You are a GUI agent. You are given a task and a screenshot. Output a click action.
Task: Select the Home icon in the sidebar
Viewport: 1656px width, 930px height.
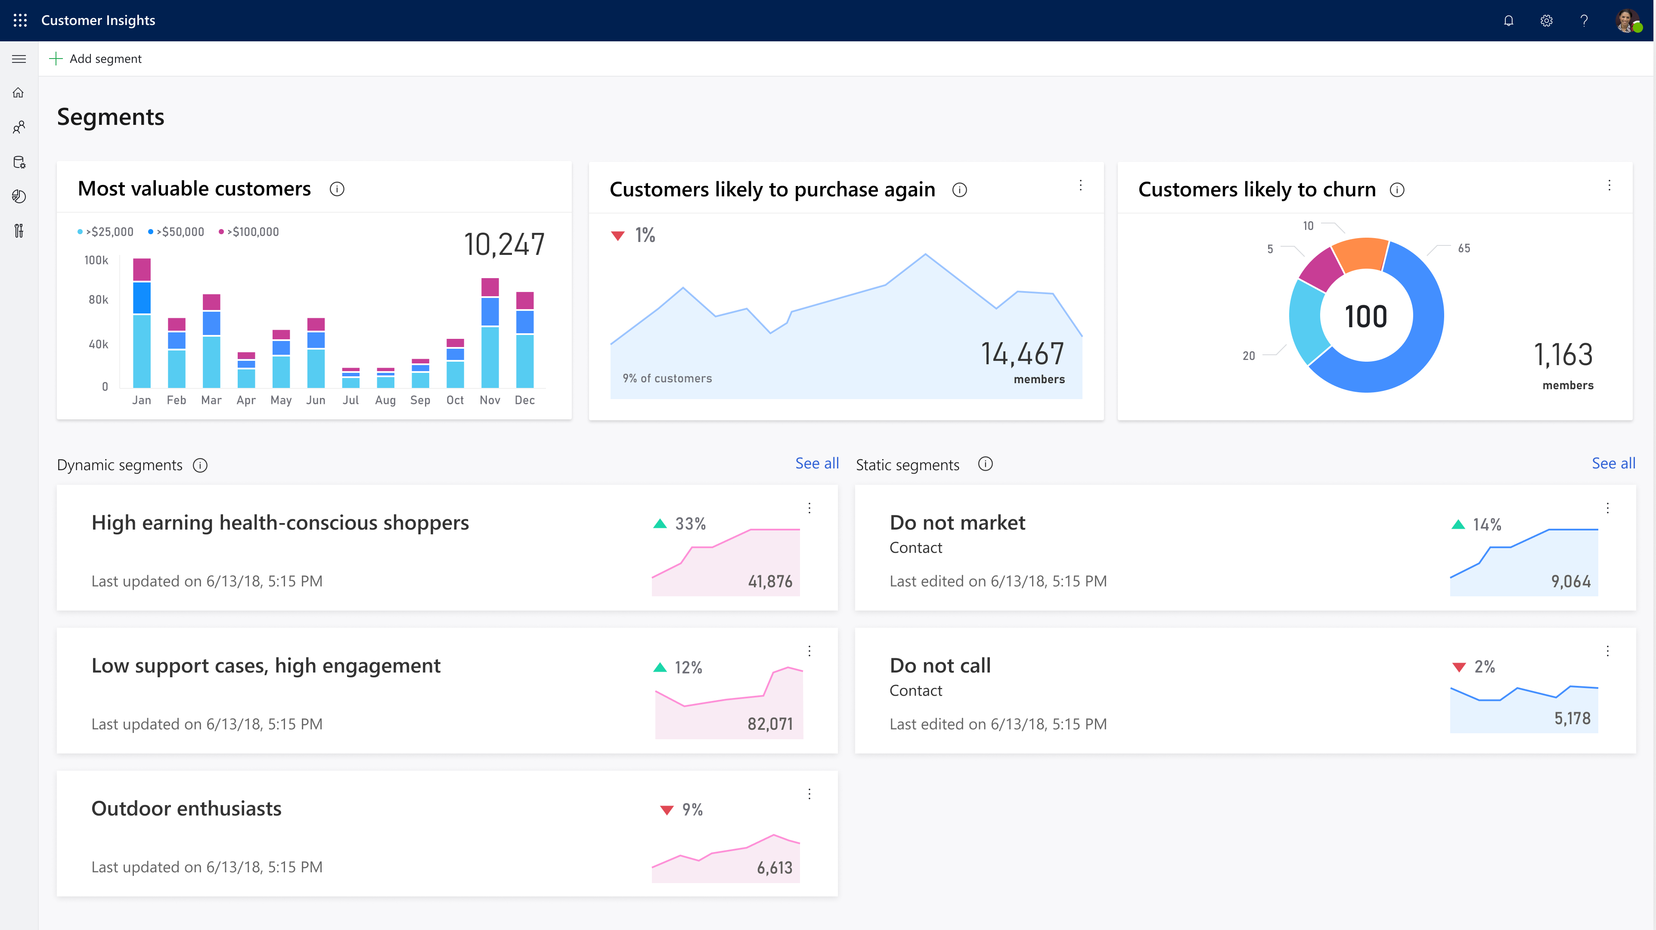[x=19, y=93]
